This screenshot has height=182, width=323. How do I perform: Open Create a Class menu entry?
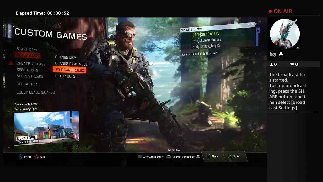pos(31,64)
